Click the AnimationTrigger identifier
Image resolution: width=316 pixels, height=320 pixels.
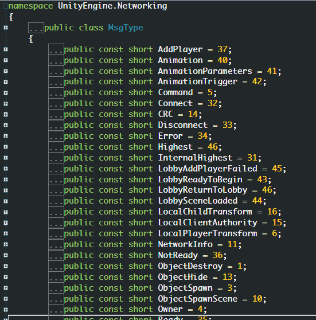click(x=198, y=82)
